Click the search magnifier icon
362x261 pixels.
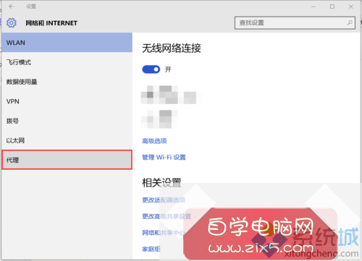(x=350, y=23)
